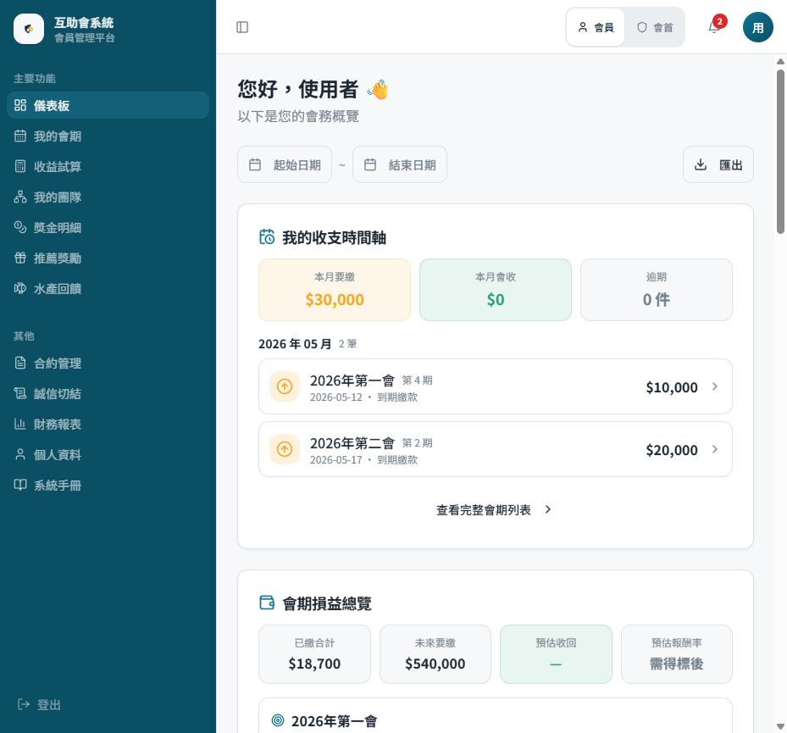Image resolution: width=787 pixels, height=733 pixels.
Task: Click the 收益試算 calculator icon
Action: 20,166
